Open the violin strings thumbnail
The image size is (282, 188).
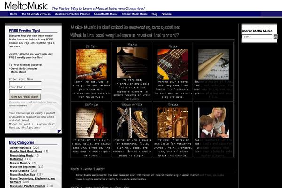click(91, 123)
